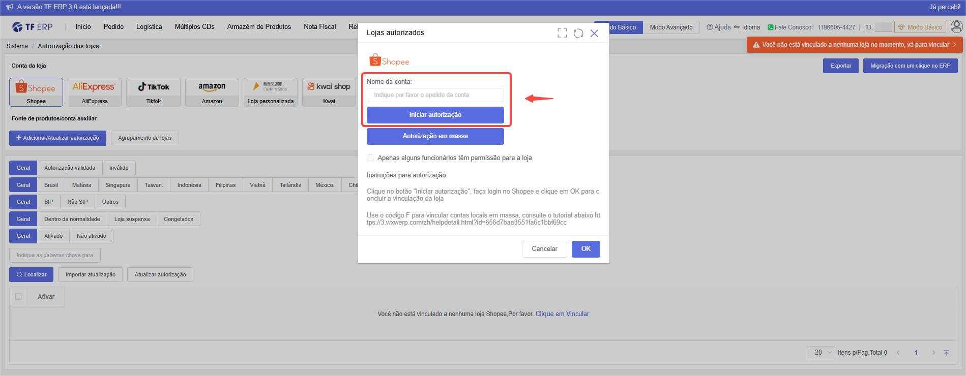
Task: Confirm with OK button
Action: [x=586, y=249]
